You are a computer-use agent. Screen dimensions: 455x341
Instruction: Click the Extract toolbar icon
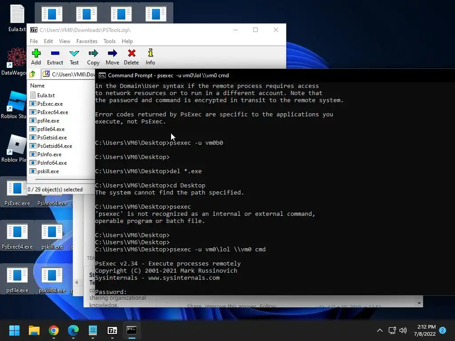pyautogui.click(x=55, y=57)
